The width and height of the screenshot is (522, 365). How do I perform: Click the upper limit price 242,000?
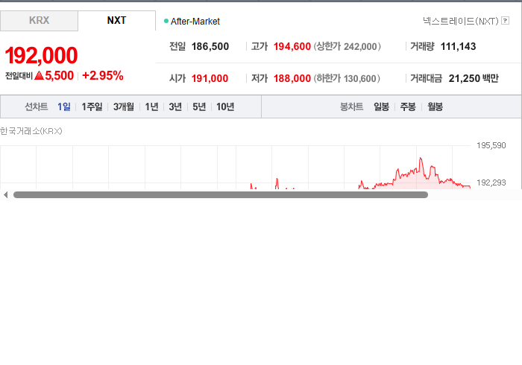point(360,46)
